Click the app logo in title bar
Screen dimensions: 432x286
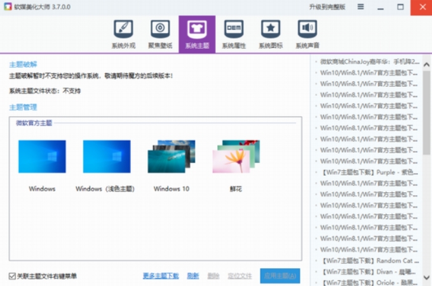point(6,6)
